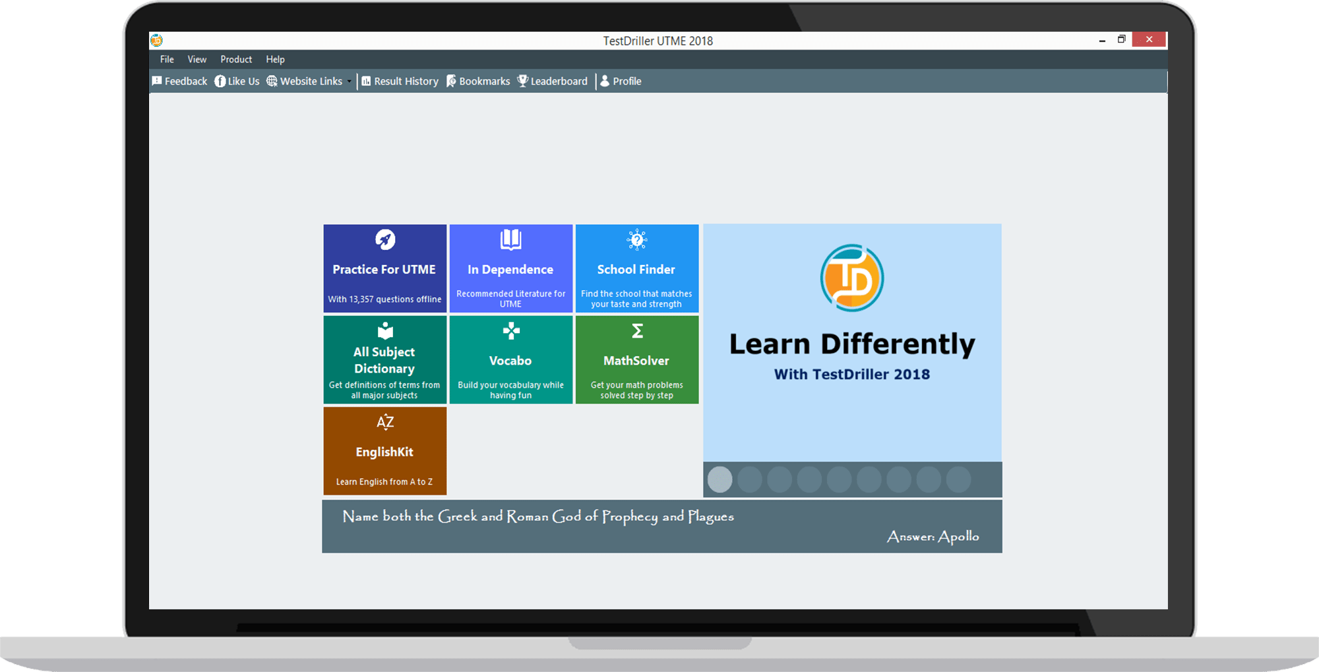Open the Leaderboard
This screenshot has width=1319, height=672.
559,81
